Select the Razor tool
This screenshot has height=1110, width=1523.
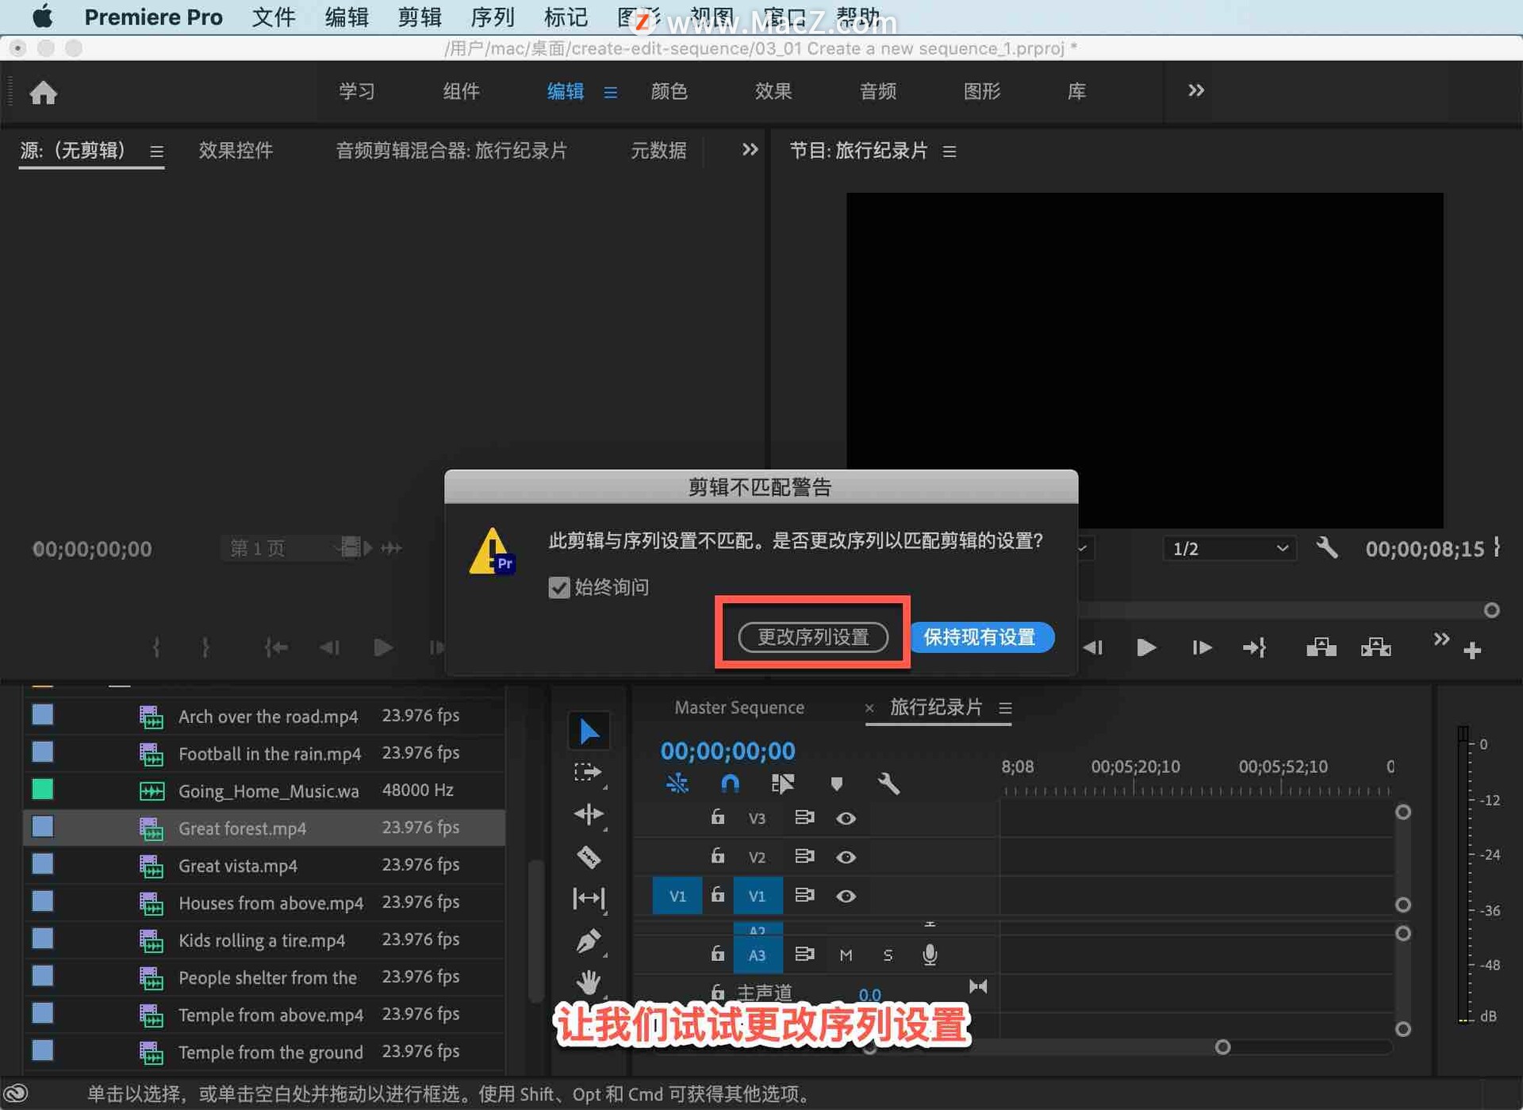coord(589,857)
